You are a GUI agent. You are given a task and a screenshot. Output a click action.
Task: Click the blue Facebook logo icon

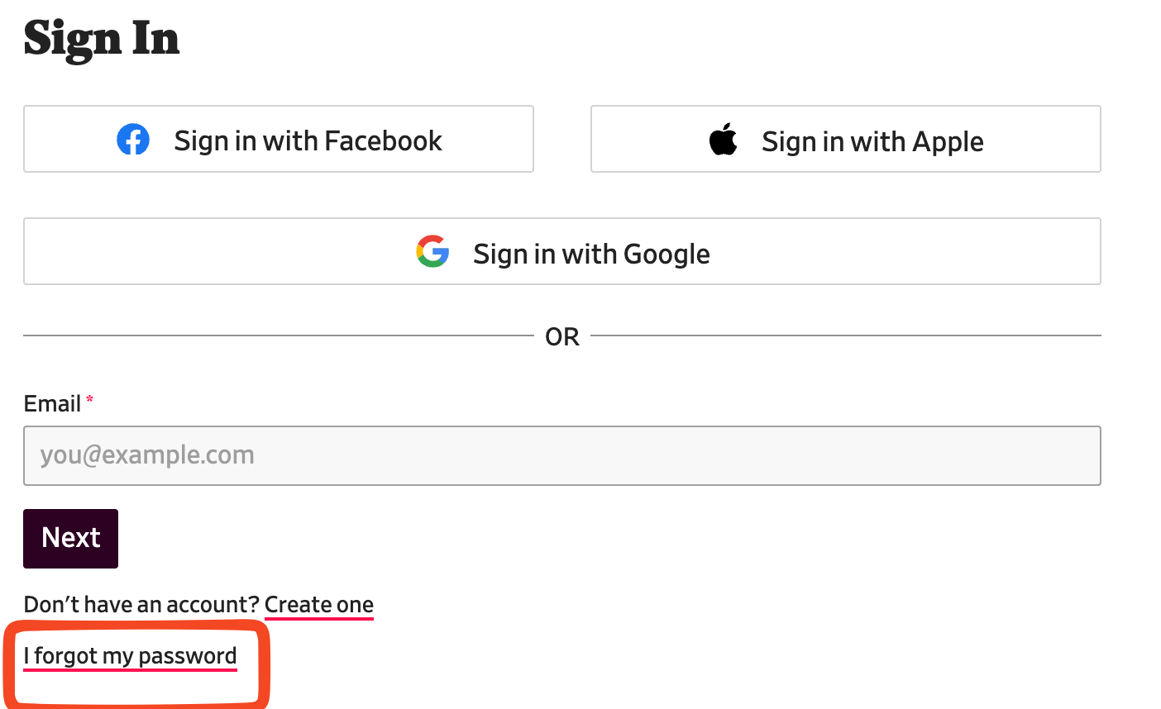pos(133,140)
